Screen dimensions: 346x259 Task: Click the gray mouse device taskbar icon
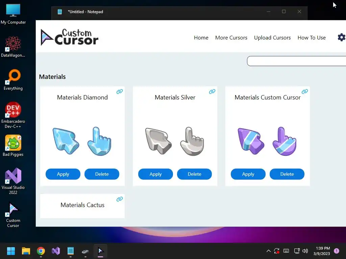[85, 251]
